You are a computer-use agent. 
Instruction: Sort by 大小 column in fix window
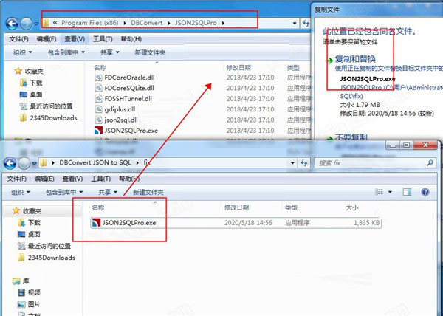(x=352, y=207)
